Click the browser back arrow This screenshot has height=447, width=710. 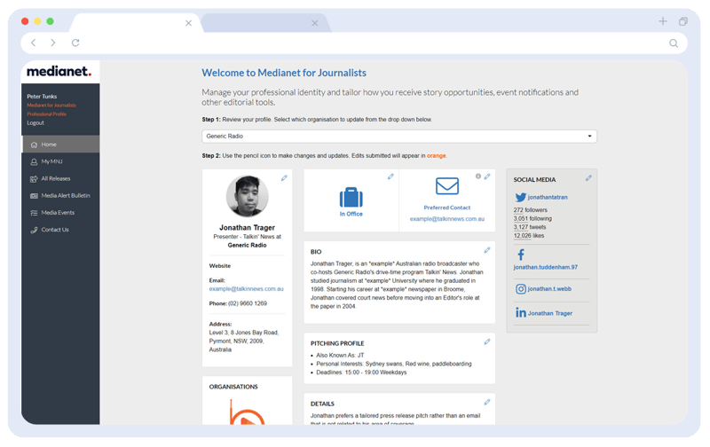tap(33, 43)
